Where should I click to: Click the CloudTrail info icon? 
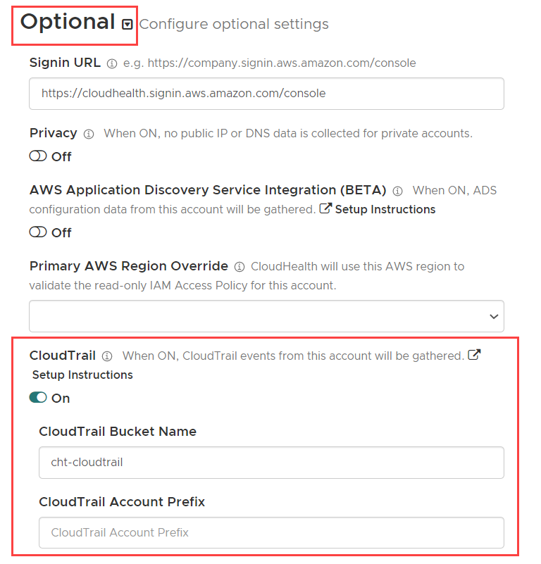[106, 356]
